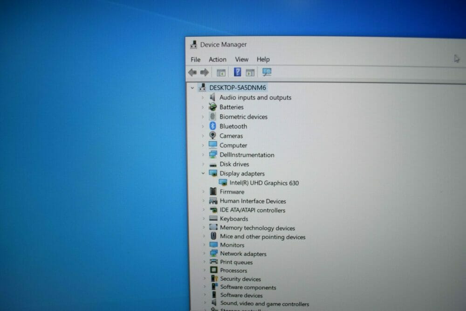This screenshot has height=311, width=466.
Task: Open the View menu
Action: tap(241, 60)
